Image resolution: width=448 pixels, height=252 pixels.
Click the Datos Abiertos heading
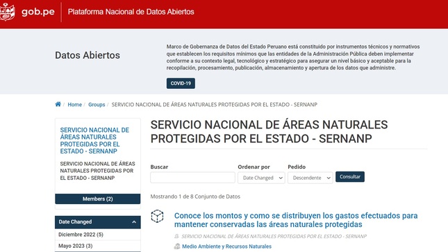88,55
